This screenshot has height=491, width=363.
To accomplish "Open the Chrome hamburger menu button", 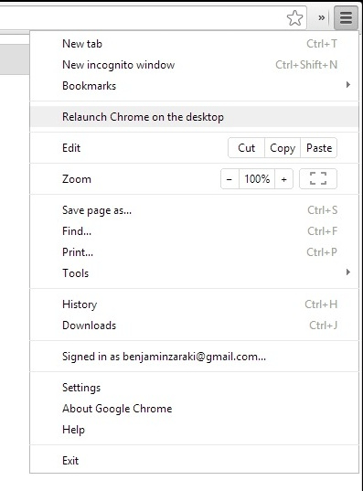I will 347,17.
